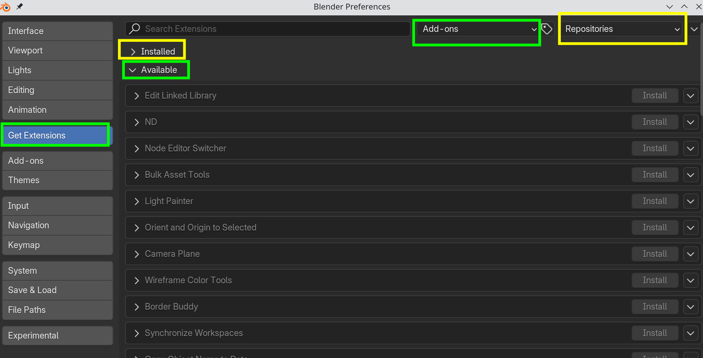Viewport: 703px width, 358px height.
Task: Open the Viewport preferences tab
Action: (57, 51)
